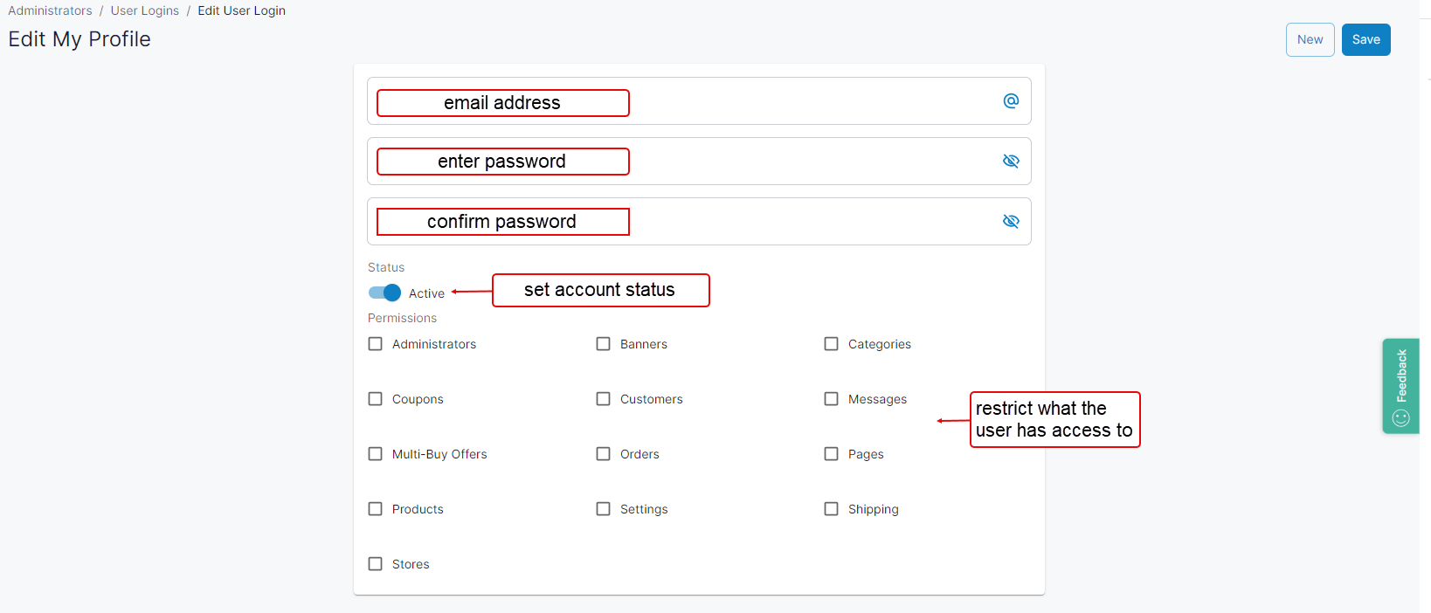Open User Logins breadcrumb link
This screenshot has width=1431, height=613.
[x=144, y=10]
